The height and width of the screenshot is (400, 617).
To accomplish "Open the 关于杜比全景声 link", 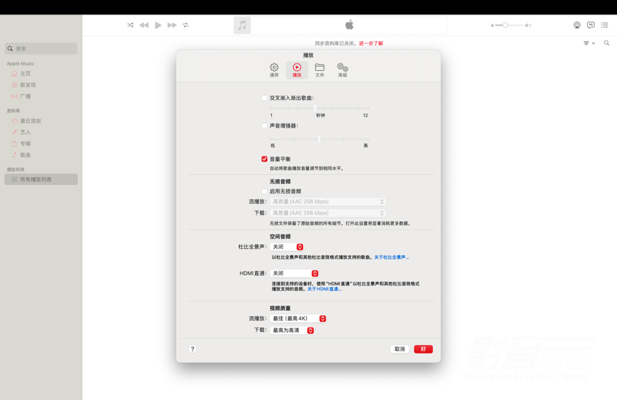I will [391, 257].
